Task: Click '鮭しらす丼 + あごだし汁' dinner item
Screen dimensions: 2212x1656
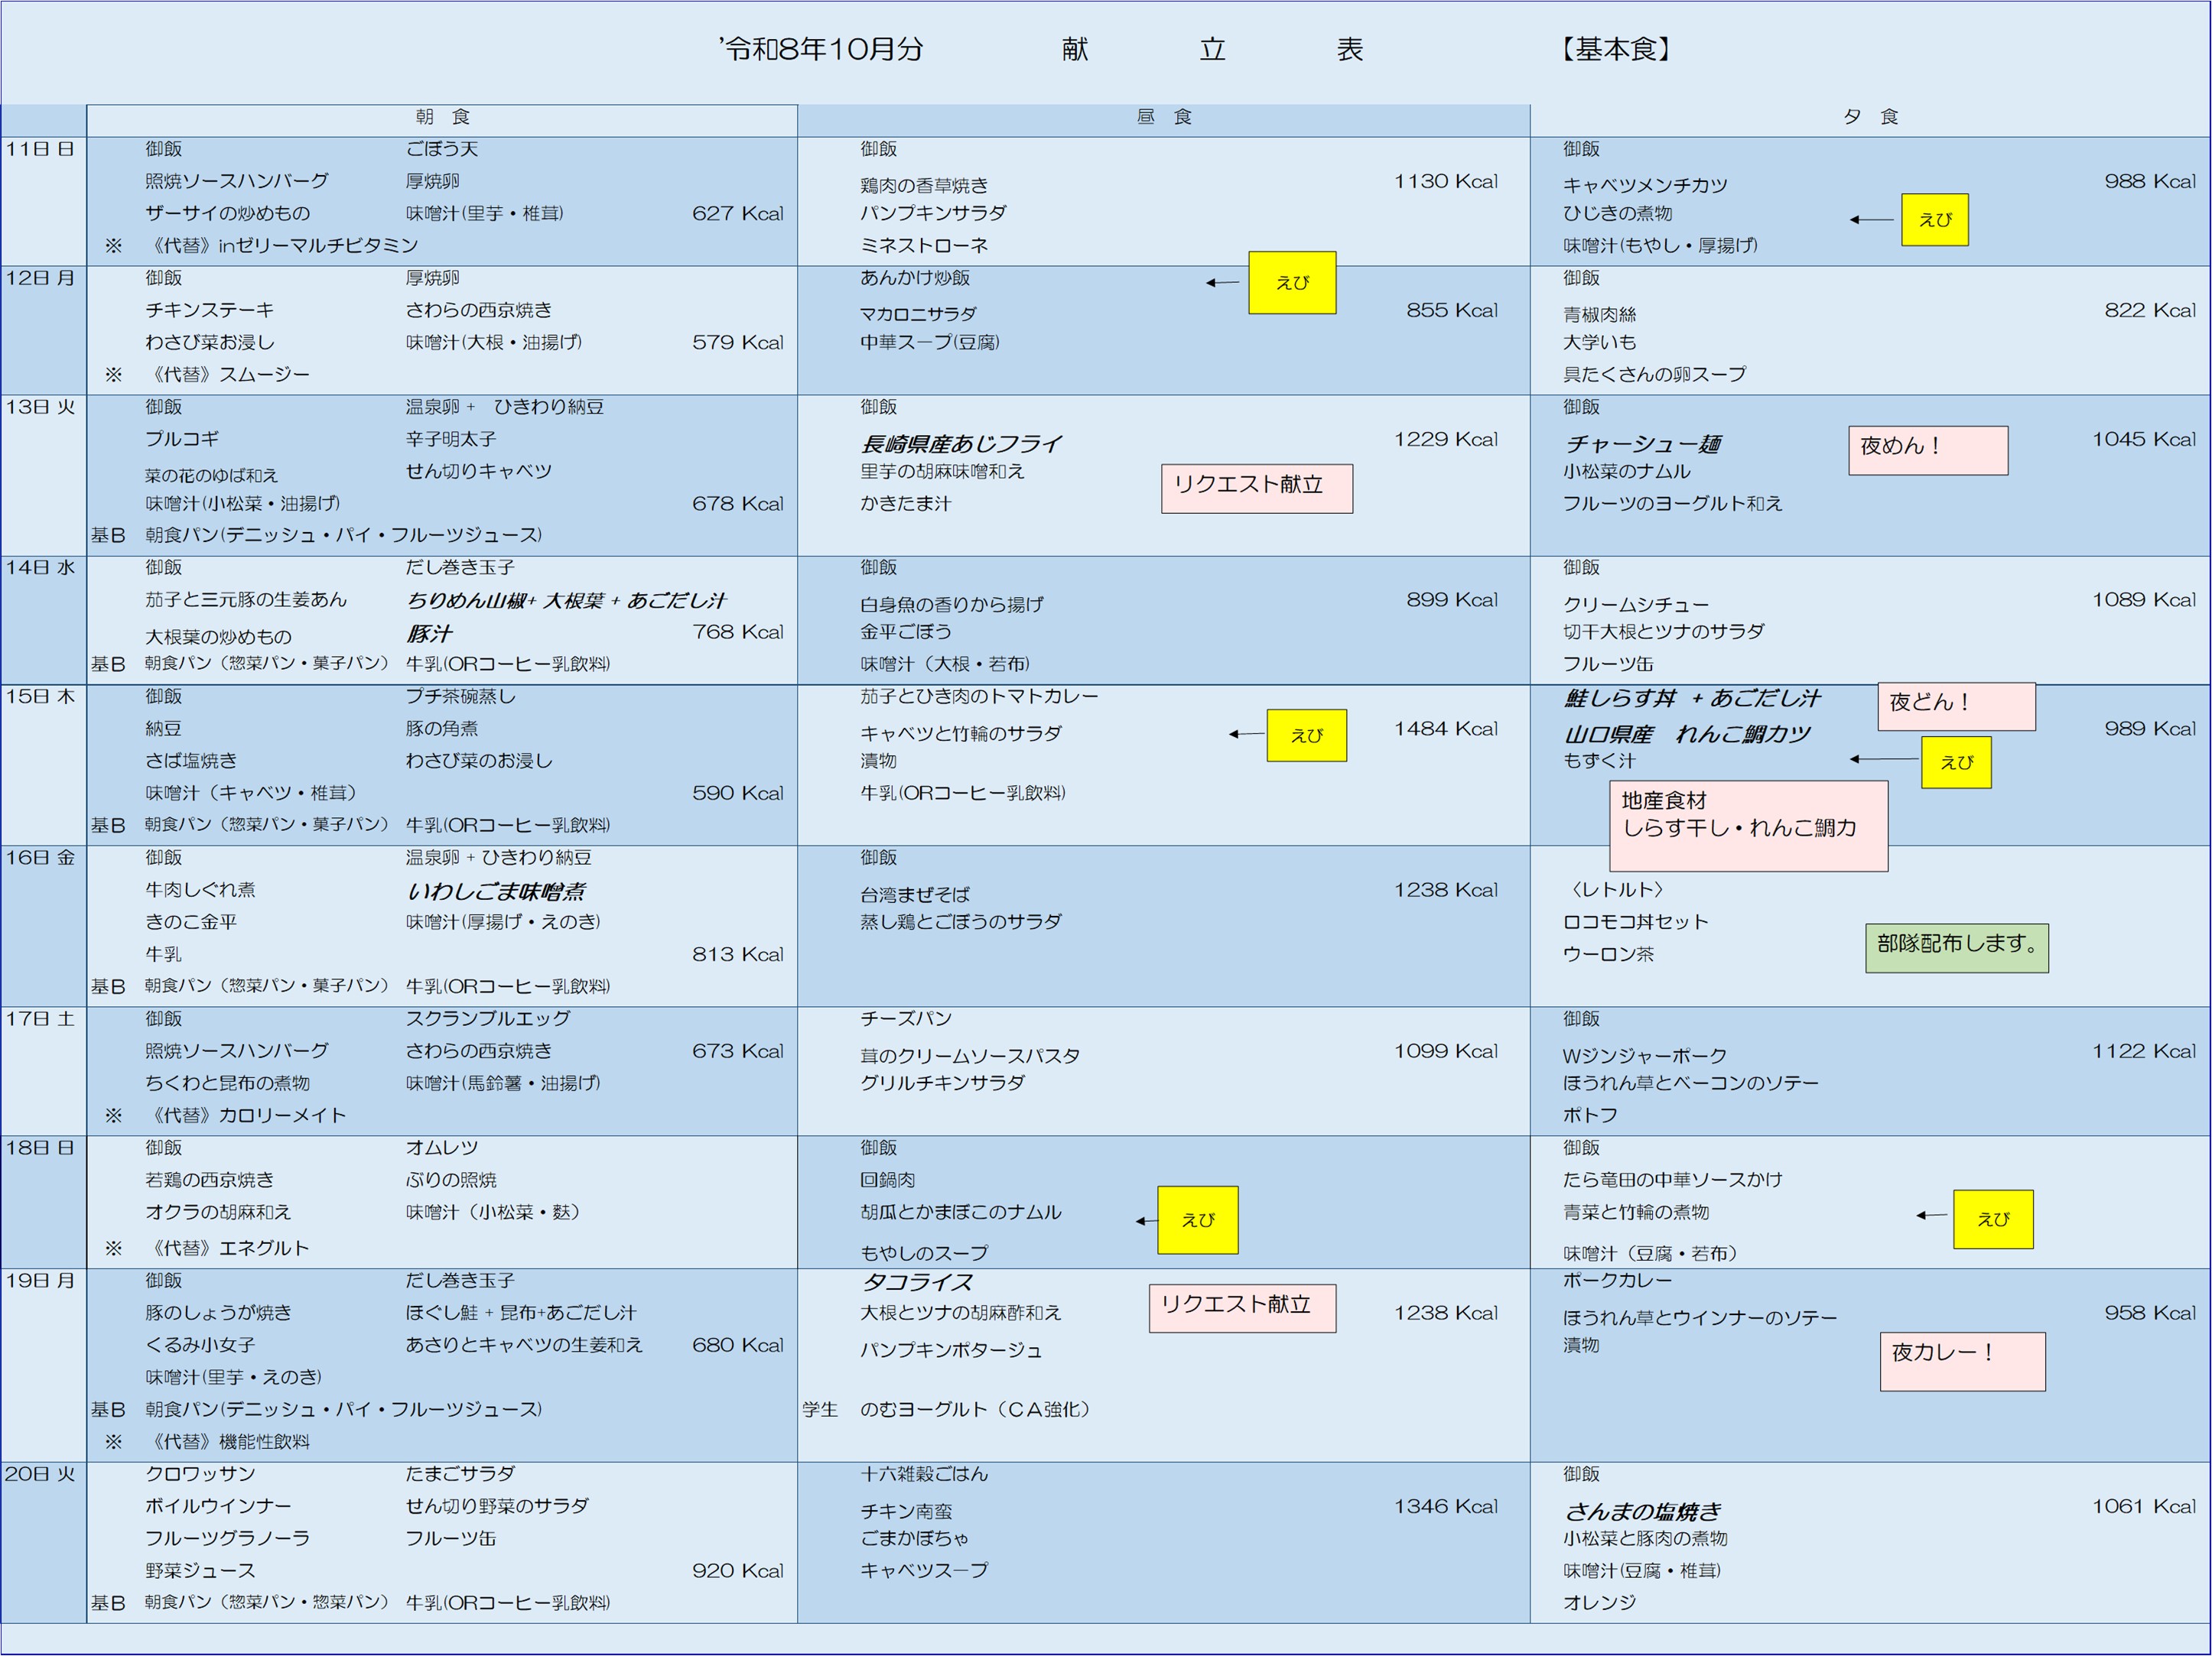Action: pos(1692,699)
